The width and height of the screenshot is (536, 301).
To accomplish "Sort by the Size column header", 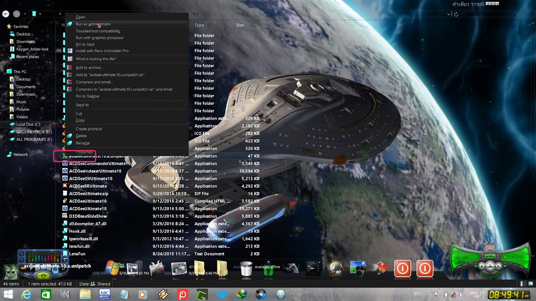I will (240, 25).
